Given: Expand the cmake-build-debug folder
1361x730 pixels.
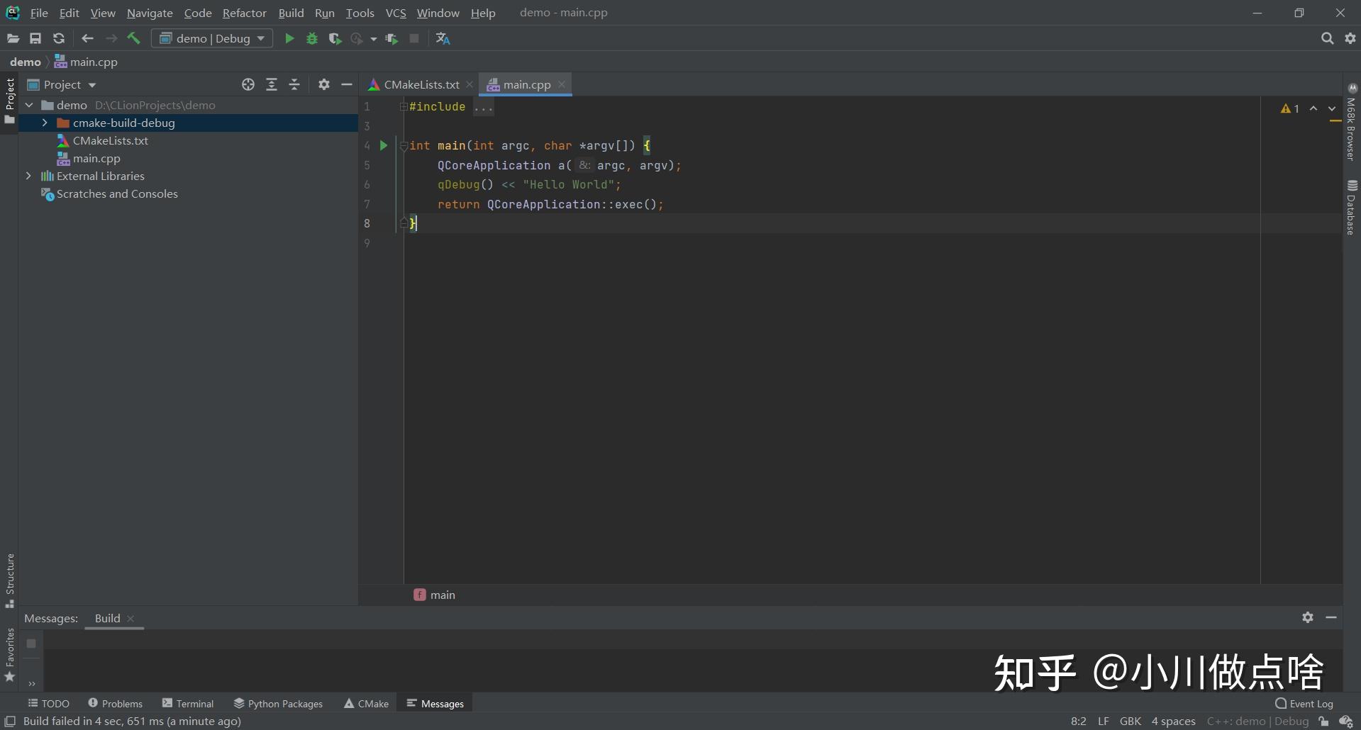Looking at the screenshot, I should tap(45, 123).
